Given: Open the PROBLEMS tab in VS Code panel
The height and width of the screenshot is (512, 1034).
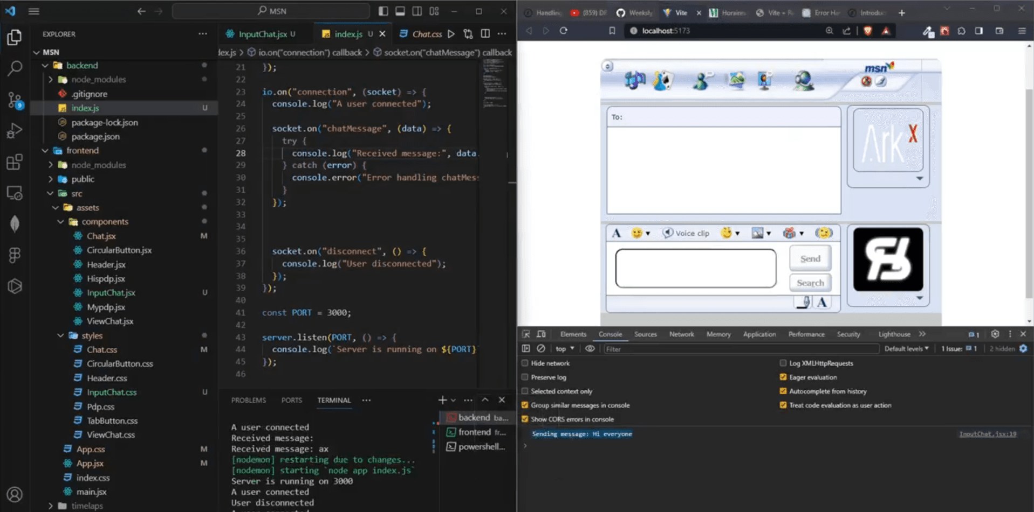Looking at the screenshot, I should point(248,400).
